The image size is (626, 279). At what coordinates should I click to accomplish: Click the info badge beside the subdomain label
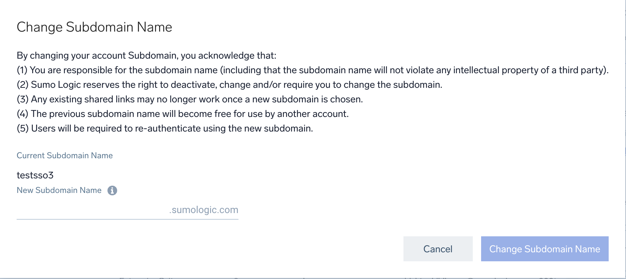(113, 190)
